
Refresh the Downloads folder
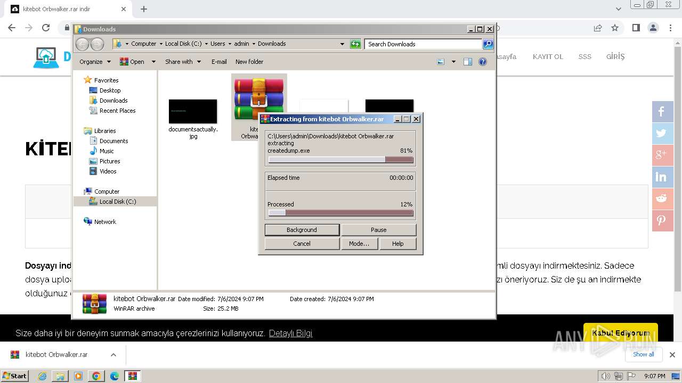click(x=355, y=44)
